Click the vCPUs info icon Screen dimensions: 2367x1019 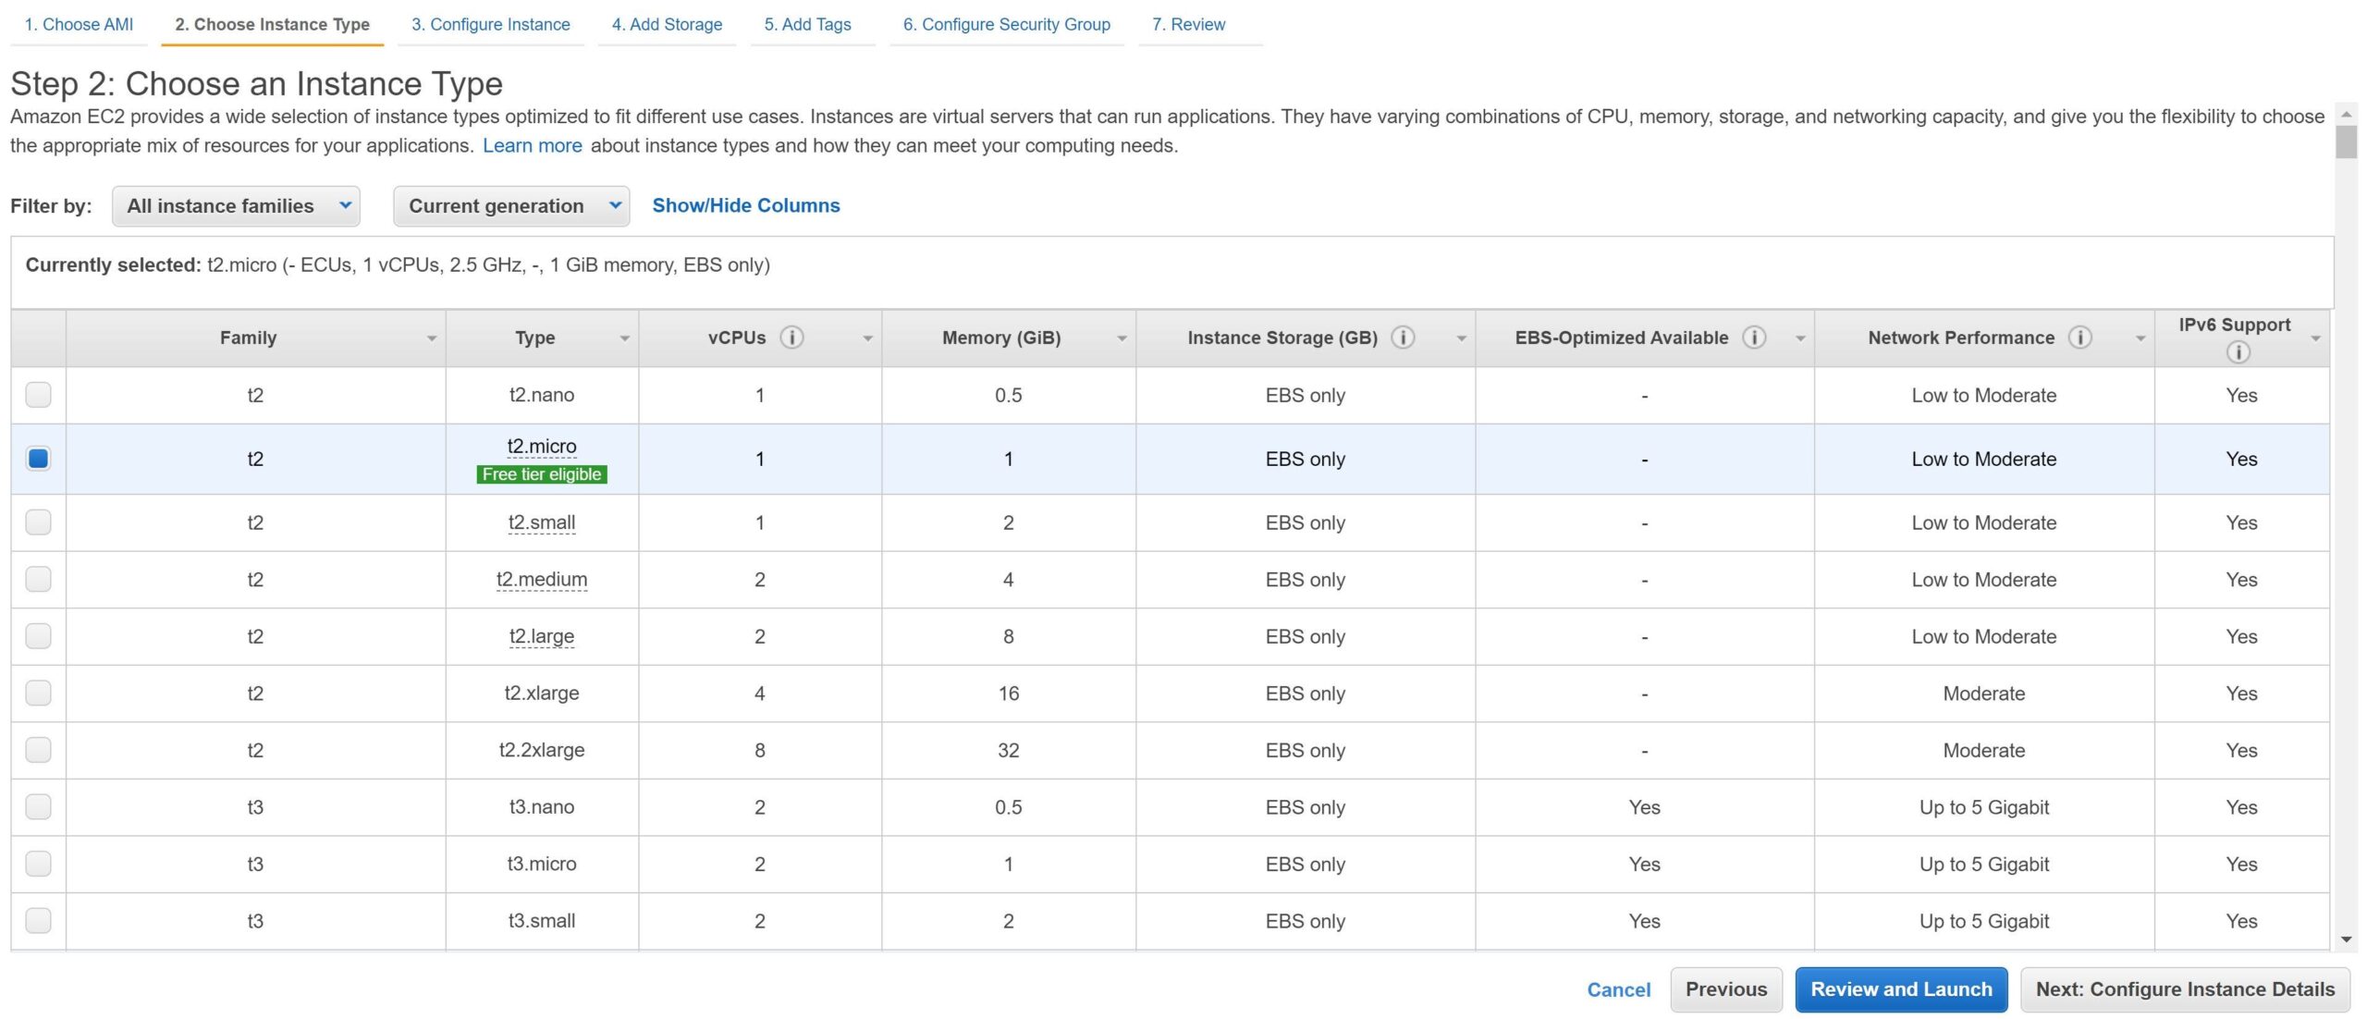(791, 338)
